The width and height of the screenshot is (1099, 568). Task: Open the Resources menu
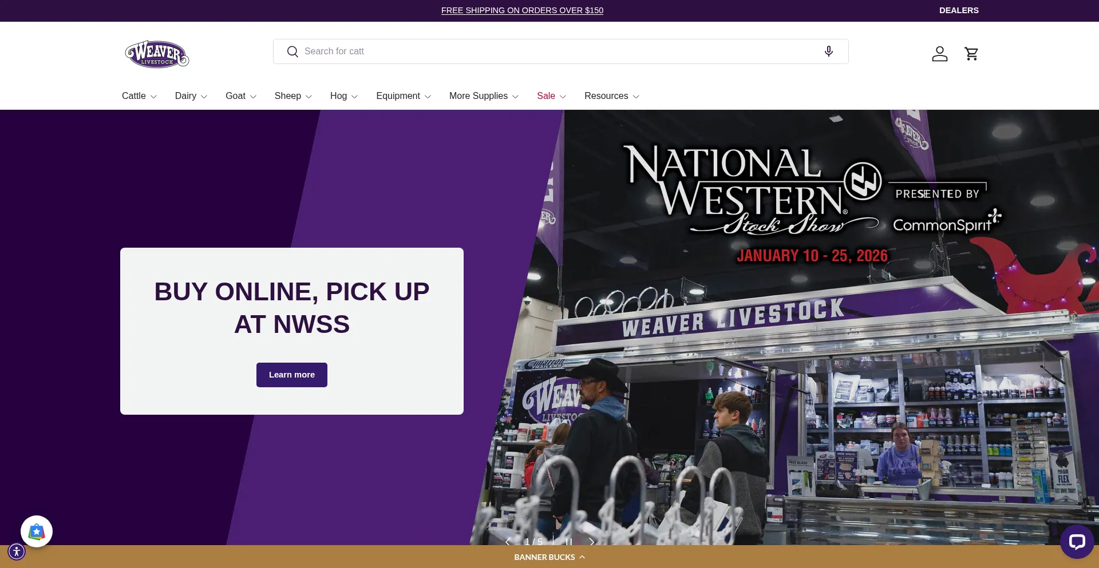611,96
